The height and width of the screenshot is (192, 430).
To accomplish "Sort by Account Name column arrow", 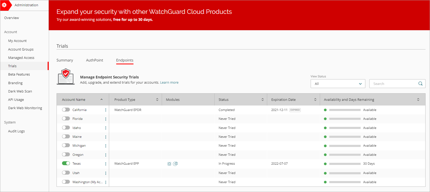I will coord(102,100).
